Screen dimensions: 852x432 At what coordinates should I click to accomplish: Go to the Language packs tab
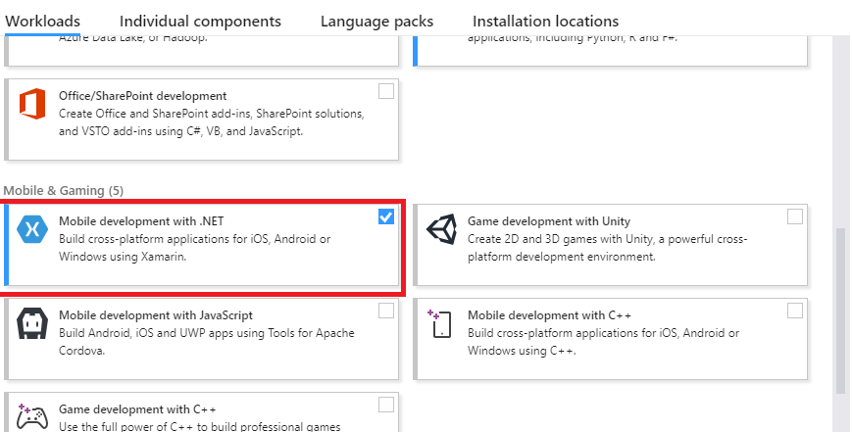coord(376,21)
